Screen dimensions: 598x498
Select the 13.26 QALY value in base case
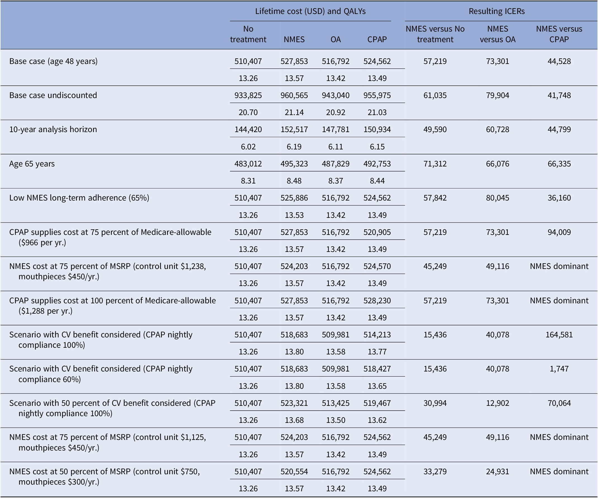[247, 78]
